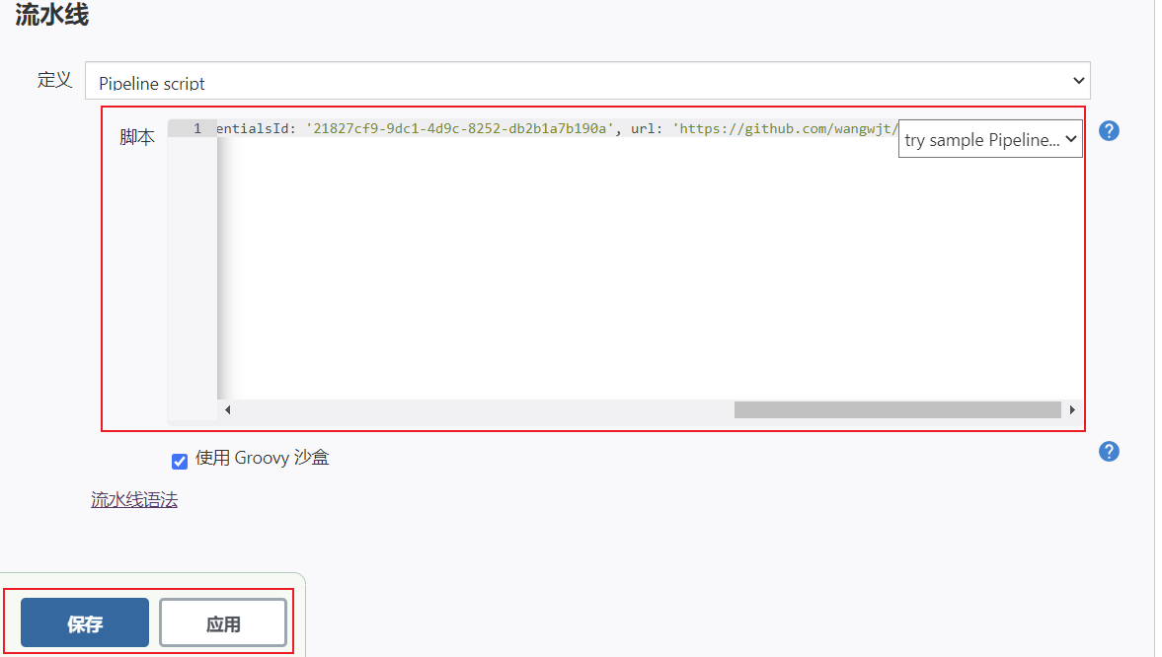The image size is (1162, 657).
Task: Toggle the 使用 Groovy 沙盒 checkbox
Action: click(180, 462)
